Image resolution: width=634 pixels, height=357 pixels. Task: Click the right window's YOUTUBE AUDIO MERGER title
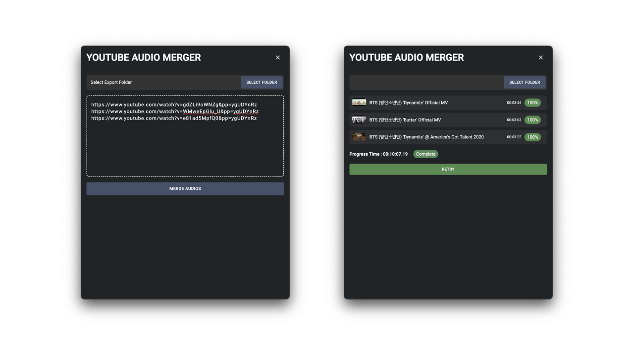(407, 58)
